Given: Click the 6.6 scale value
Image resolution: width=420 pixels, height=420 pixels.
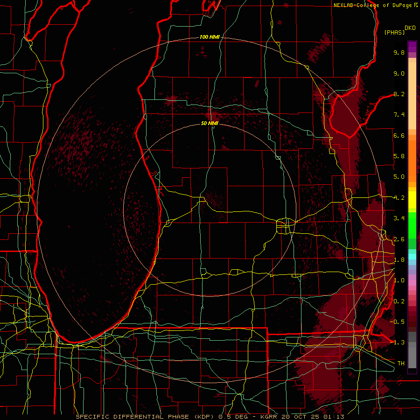Looking at the screenshot, I should coord(399,135).
